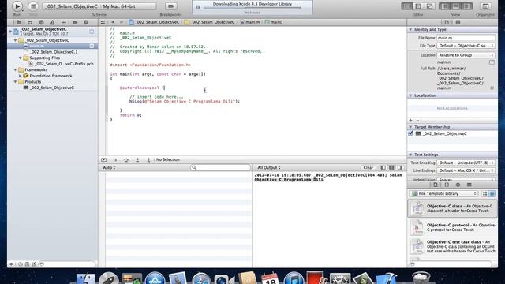Collapse the Supporting Files group
Screen dimensions: 505x284
(21, 58)
